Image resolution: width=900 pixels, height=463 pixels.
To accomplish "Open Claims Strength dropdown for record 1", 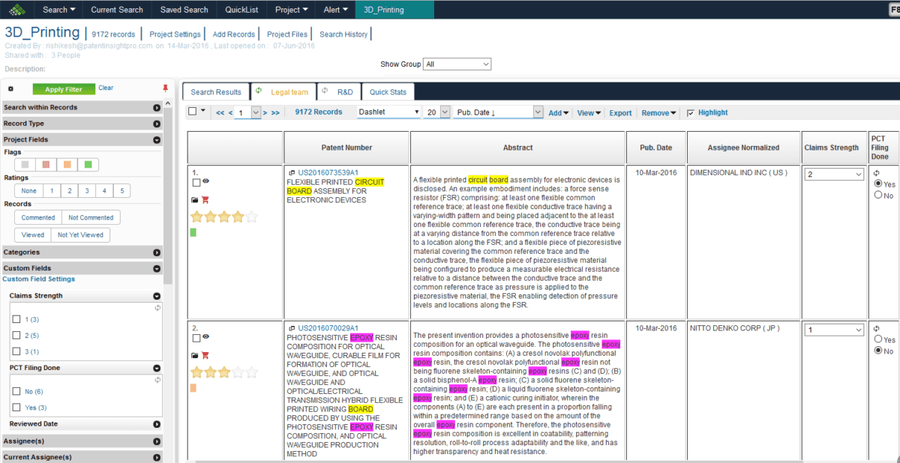I will (x=834, y=174).
